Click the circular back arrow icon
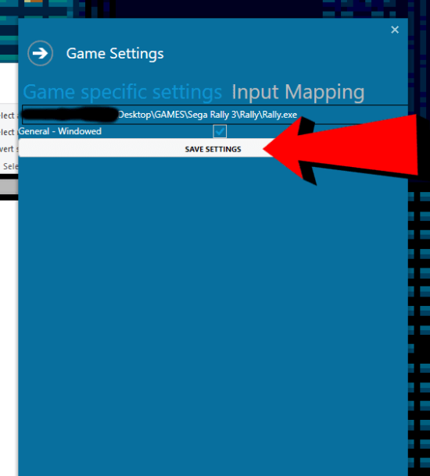Screen dimensions: 430x476 (x=40, y=53)
